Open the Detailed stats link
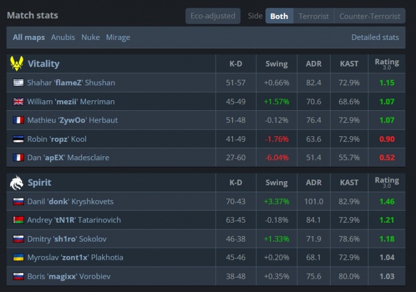The height and width of the screenshot is (292, 416). tap(375, 37)
